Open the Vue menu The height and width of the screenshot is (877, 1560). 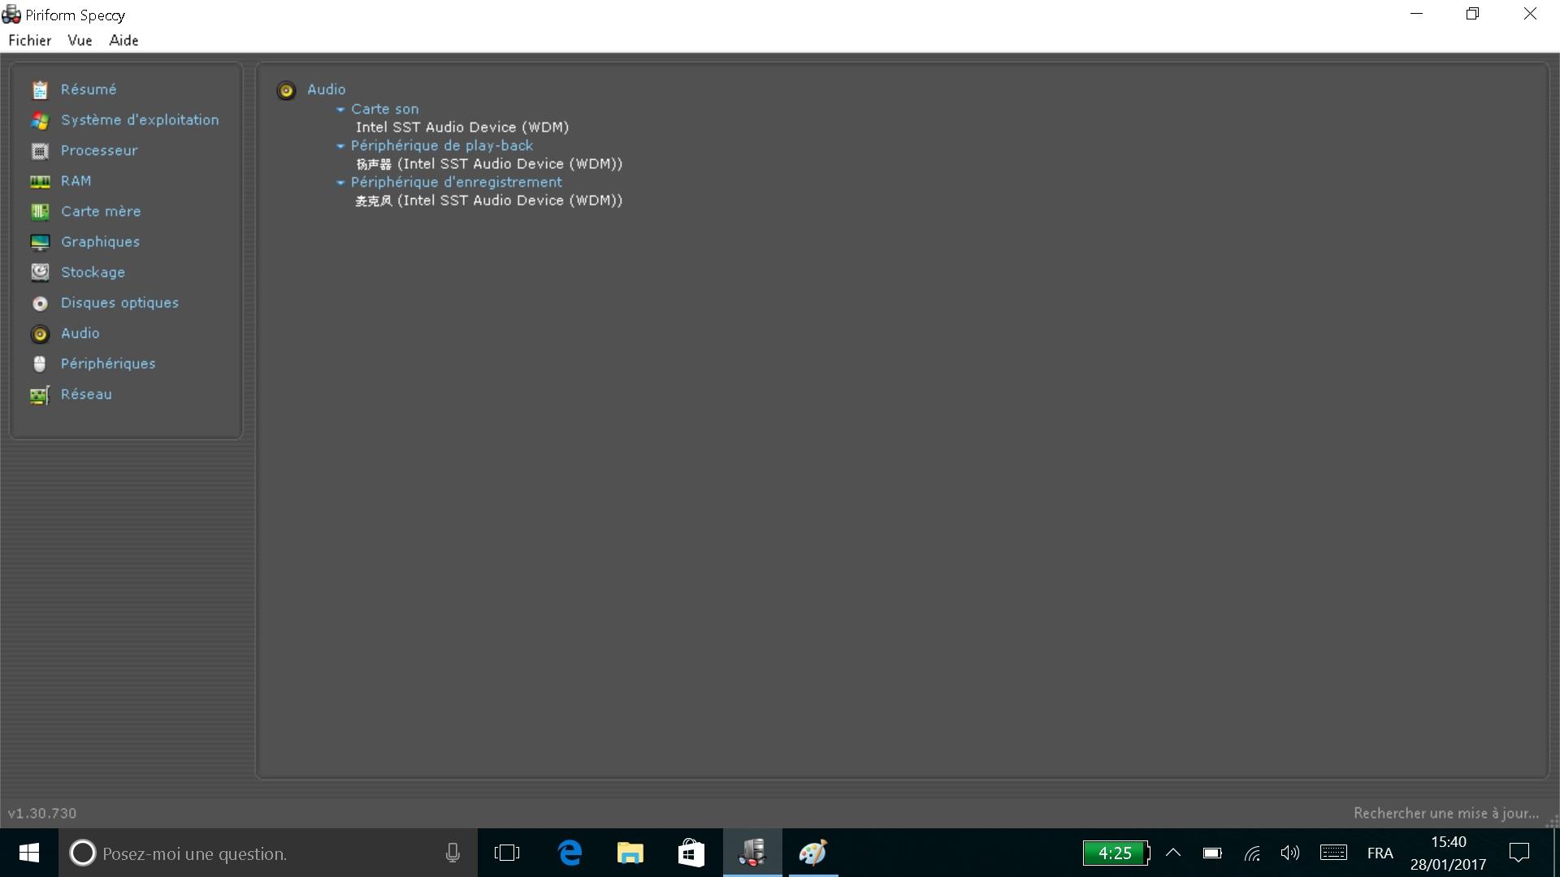(80, 41)
